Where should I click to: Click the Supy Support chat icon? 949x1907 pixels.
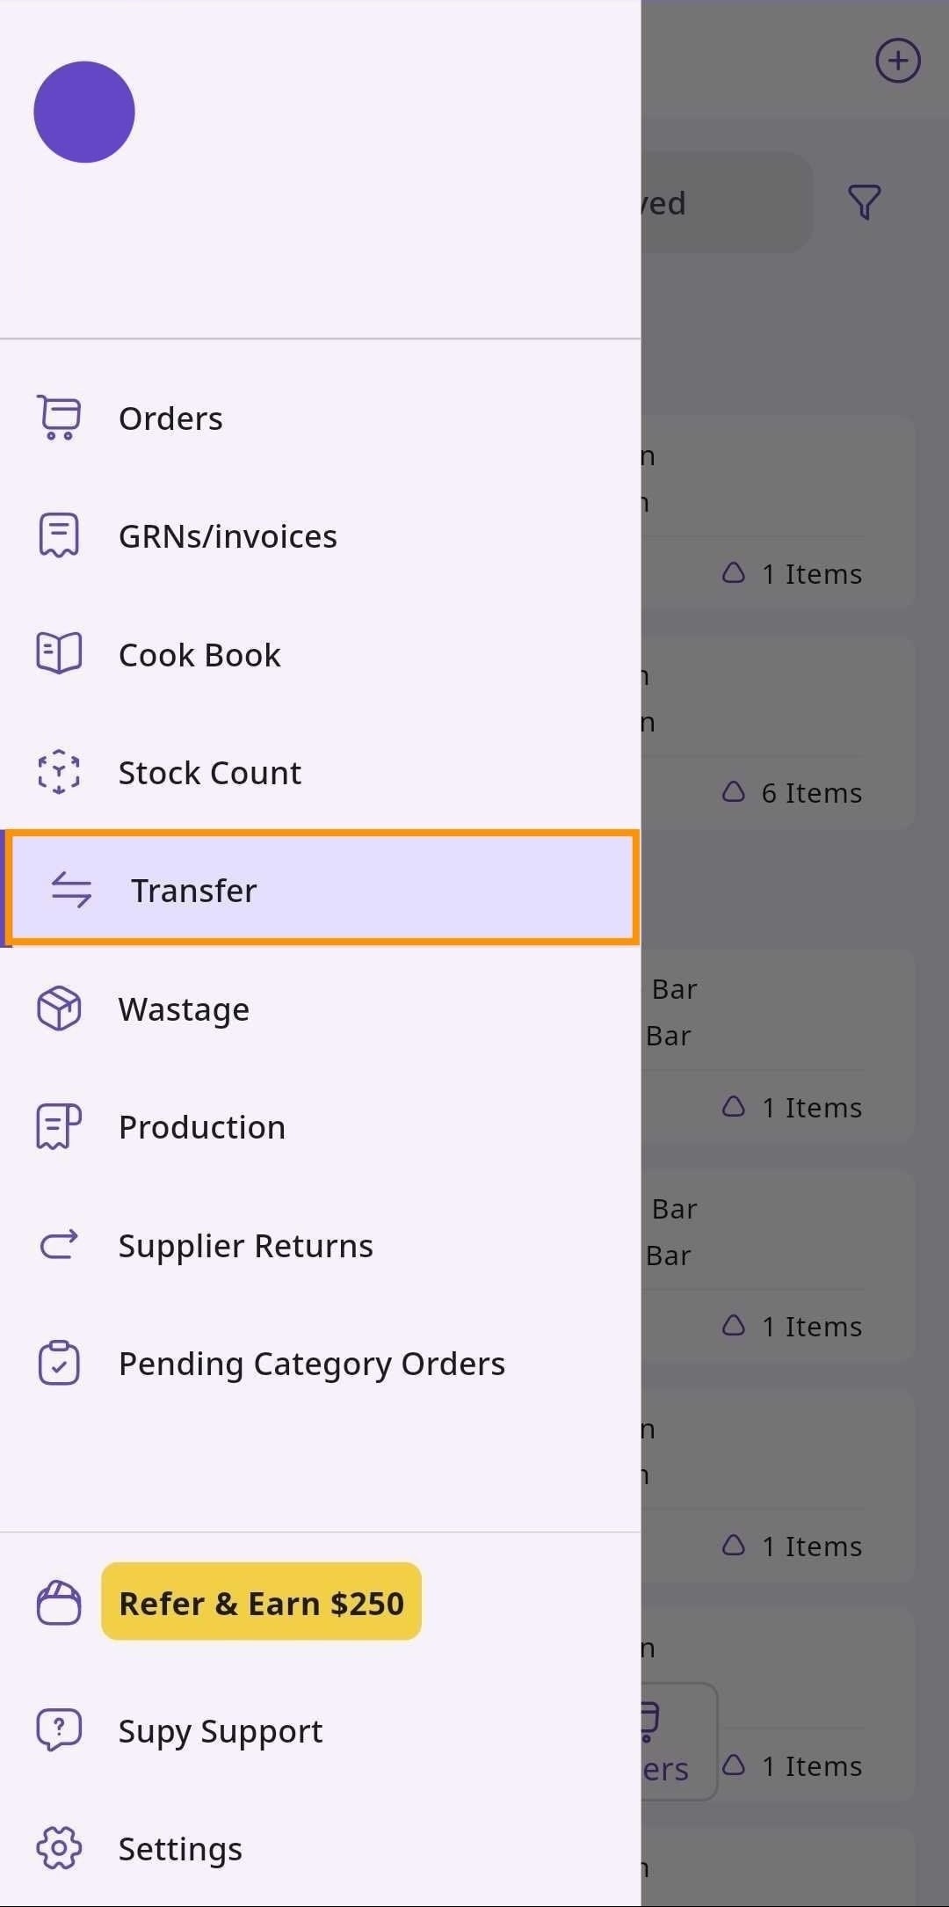click(59, 1730)
